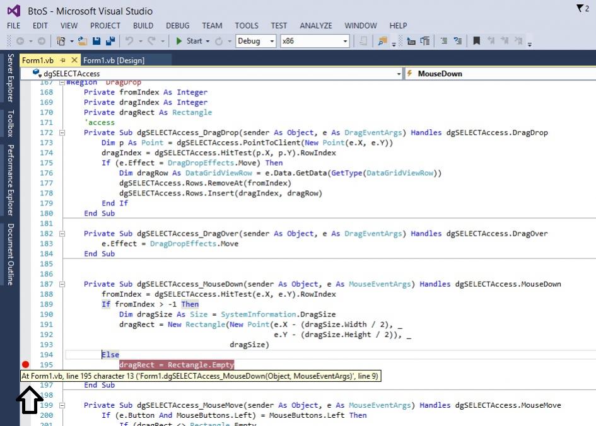Open the PROJECT menu

coord(105,25)
